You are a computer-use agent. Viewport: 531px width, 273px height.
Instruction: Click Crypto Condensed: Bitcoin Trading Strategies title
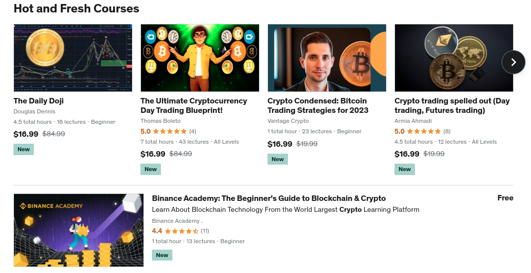(318, 105)
